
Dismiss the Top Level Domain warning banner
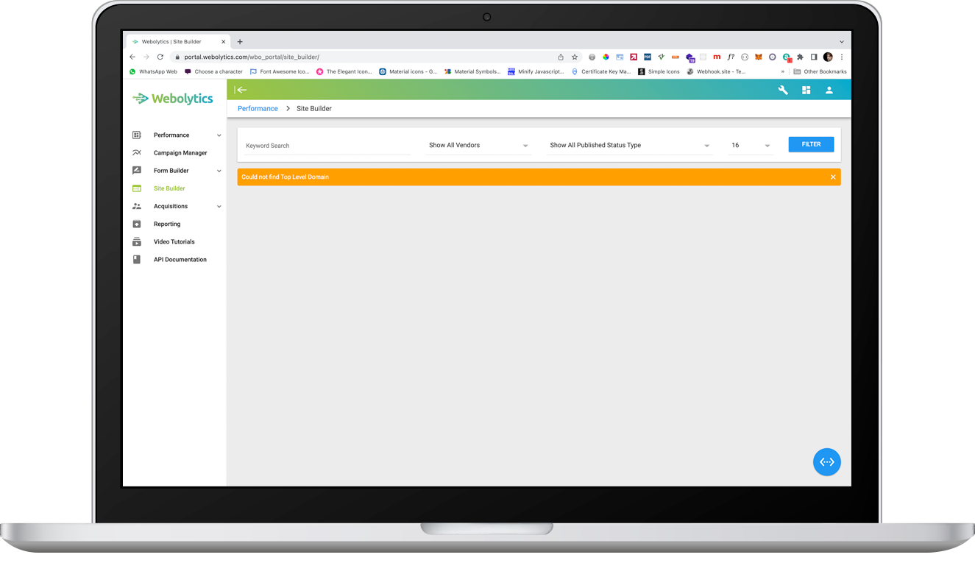tap(833, 177)
